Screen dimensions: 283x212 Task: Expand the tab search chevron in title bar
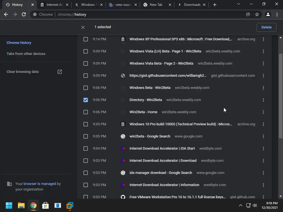[239, 4]
